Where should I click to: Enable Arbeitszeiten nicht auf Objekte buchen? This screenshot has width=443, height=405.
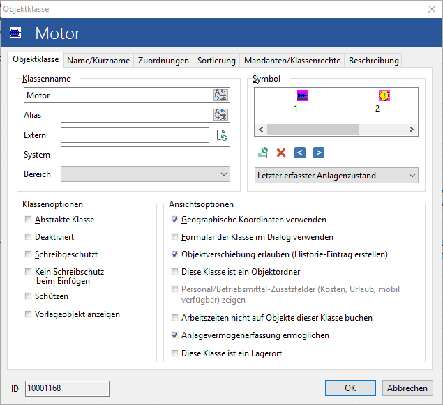pos(175,317)
